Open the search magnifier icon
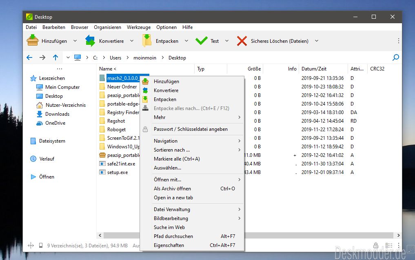 pyautogui.click(x=396, y=57)
